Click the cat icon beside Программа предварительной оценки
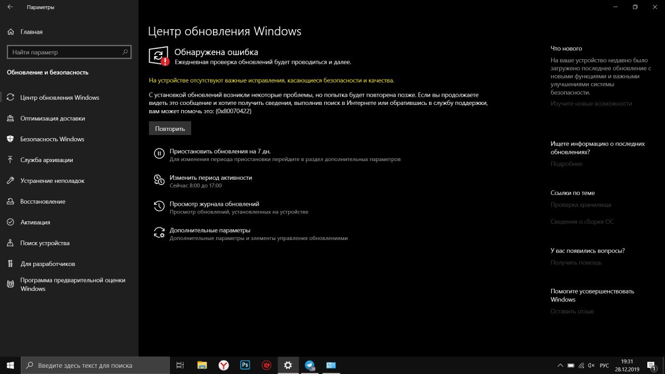Viewport: 665px width, 374px height. (10, 284)
